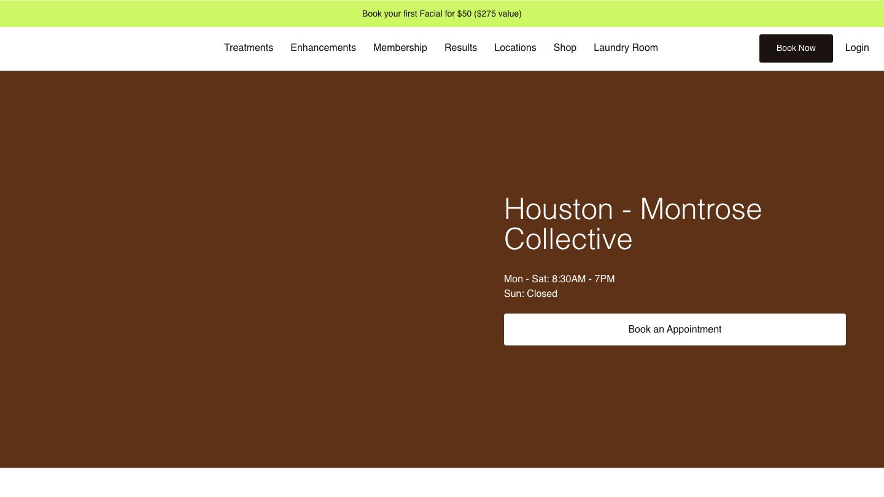
Task: Click the Sun: Closed hours text
Action: coord(530,294)
